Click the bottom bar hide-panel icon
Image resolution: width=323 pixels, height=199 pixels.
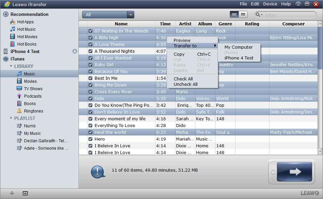pos(25,193)
